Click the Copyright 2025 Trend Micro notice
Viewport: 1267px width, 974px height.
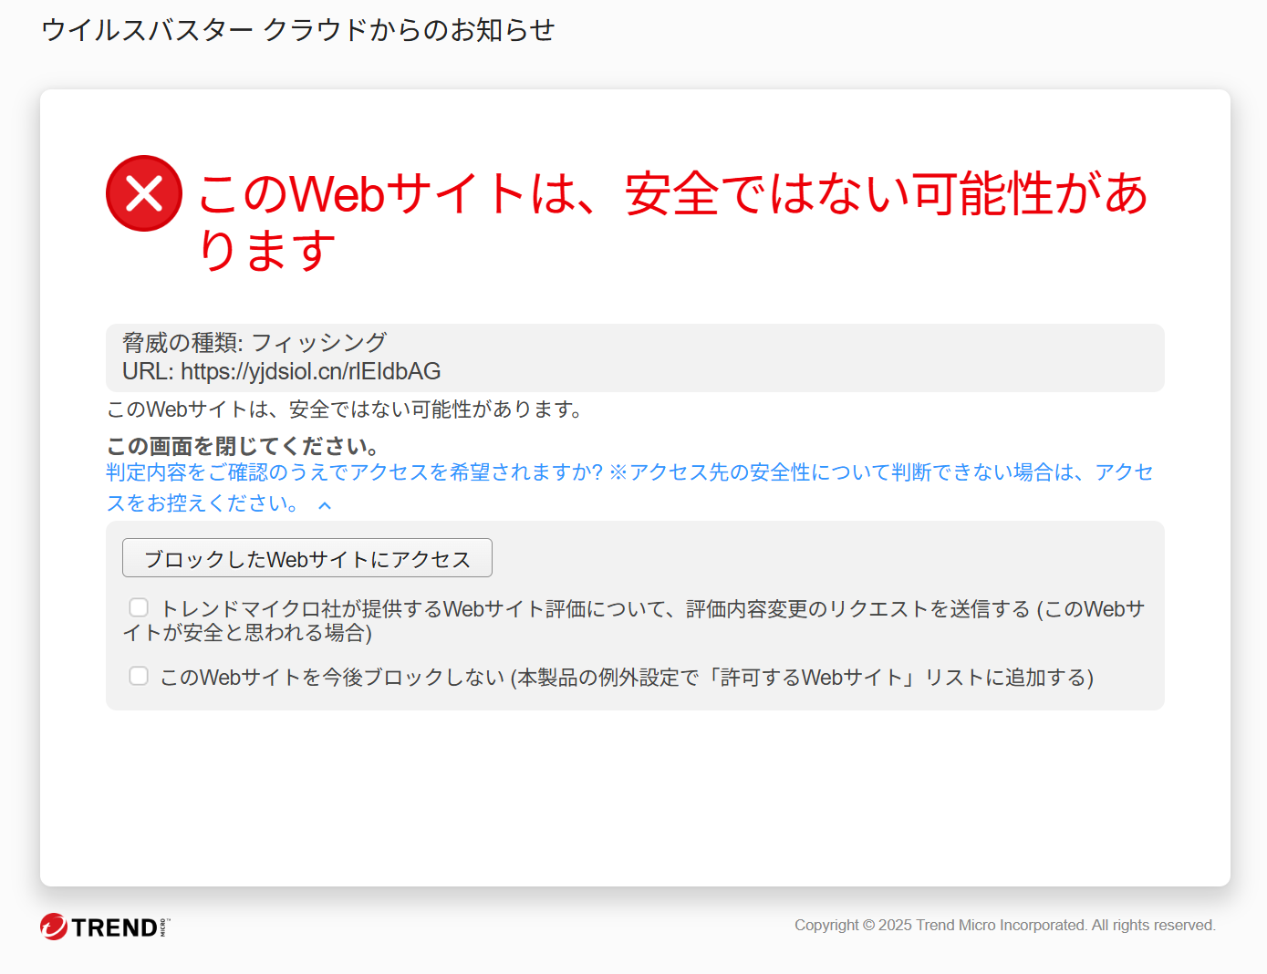pos(1005,925)
